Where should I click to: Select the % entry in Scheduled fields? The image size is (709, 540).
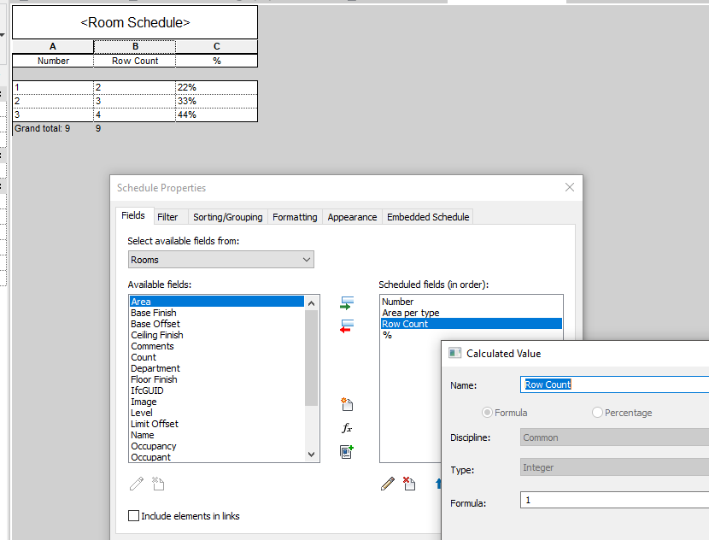pyautogui.click(x=472, y=335)
